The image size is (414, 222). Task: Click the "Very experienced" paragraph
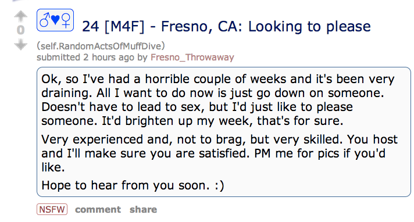219,153
